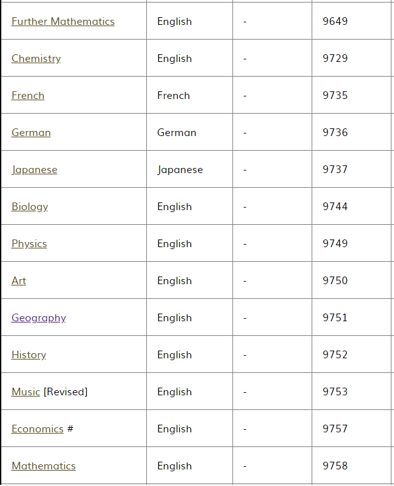Open the Further Mathematics syllabus link
The image size is (394, 486).
tap(63, 21)
